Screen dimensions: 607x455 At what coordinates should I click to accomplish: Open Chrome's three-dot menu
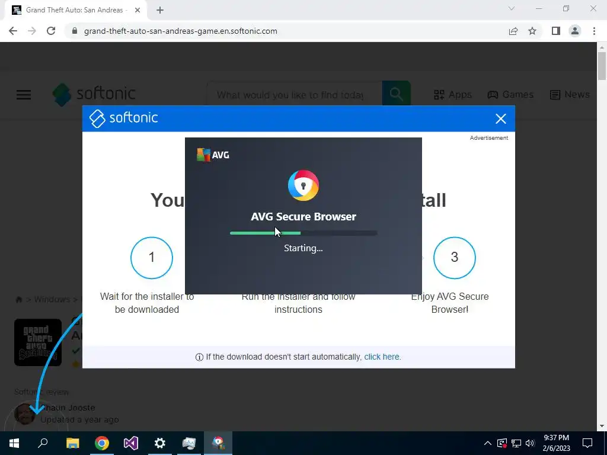(x=594, y=31)
